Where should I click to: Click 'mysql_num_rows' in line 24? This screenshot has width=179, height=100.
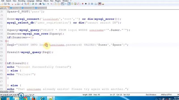click(36, 34)
